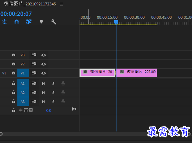
Task: Toggle the Snap magnet icon
Action: (17, 22)
